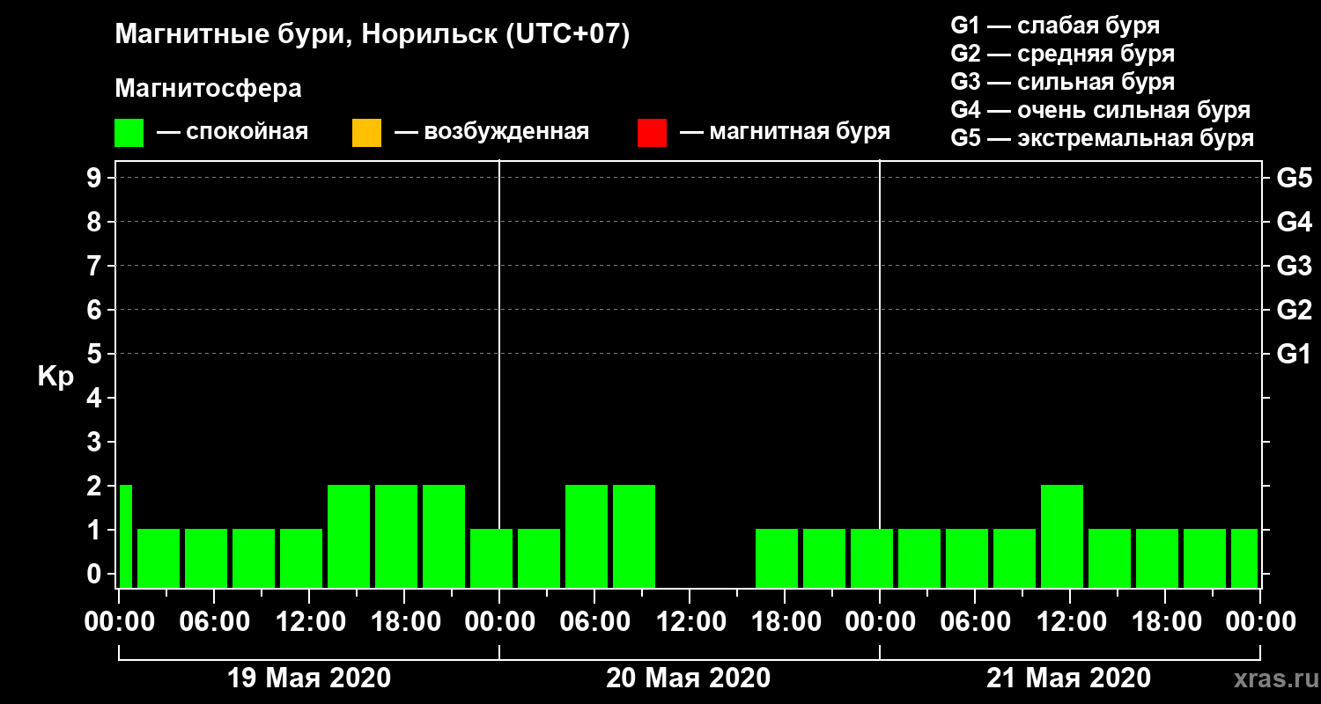This screenshot has height=704, width=1321.
Task: Click the bar ending at 18:00 on 20 May
Action: click(x=777, y=558)
